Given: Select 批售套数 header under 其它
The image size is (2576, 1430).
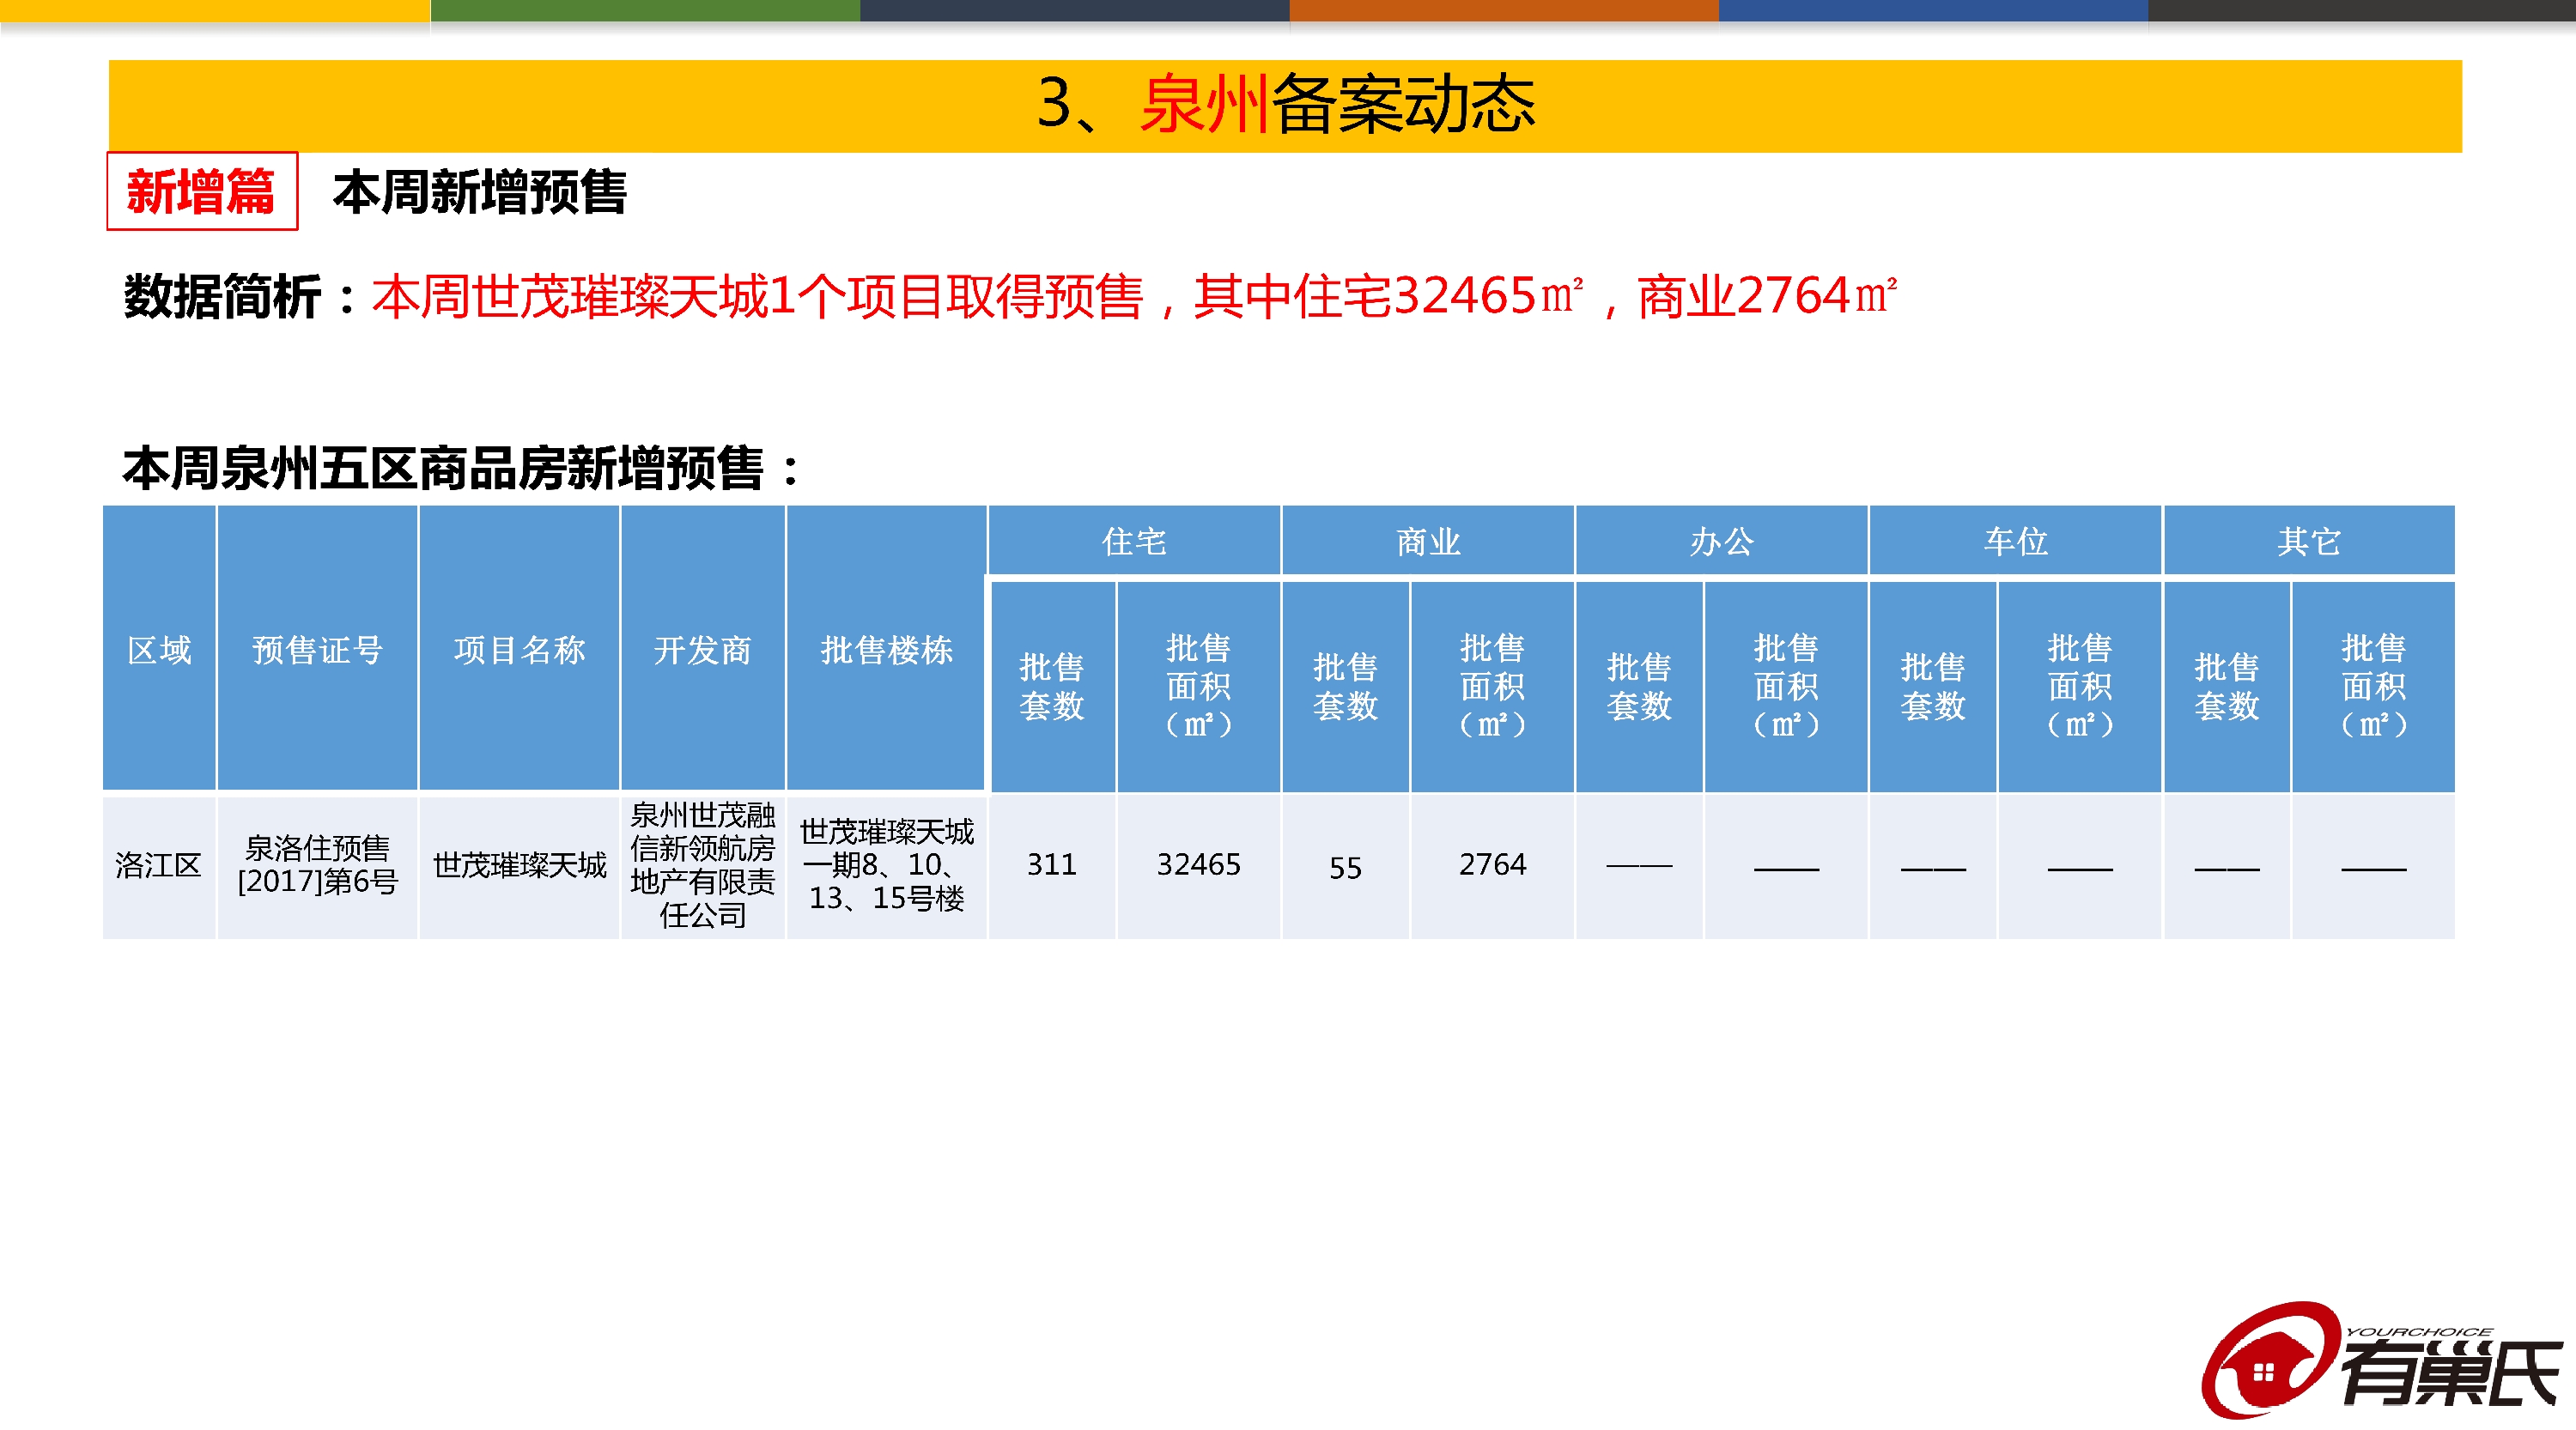Looking at the screenshot, I should pyautogui.click(x=2227, y=687).
